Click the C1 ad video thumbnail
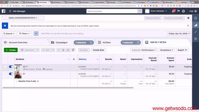Screen dimensions: 199x112 18,75
